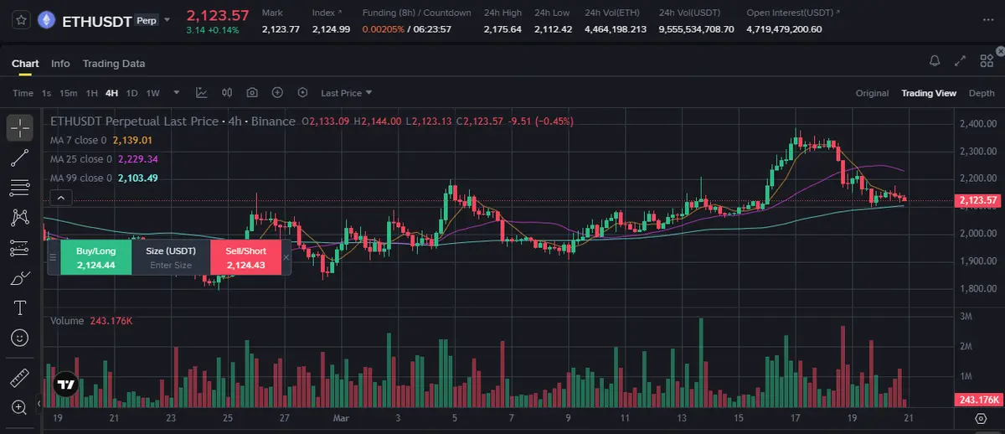Activate the zoom in tool

point(20,408)
